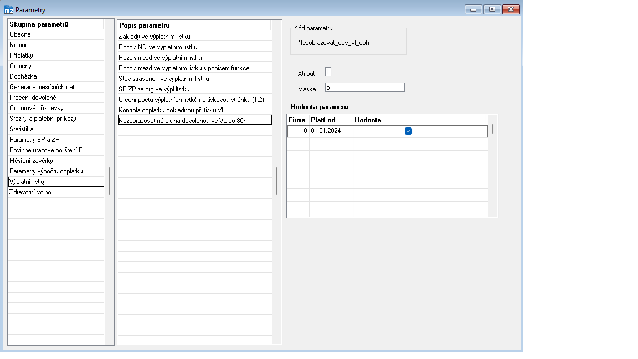Select Rozpis mezd s popisem funkce parameter
This screenshot has width=638, height=359.
click(195, 68)
